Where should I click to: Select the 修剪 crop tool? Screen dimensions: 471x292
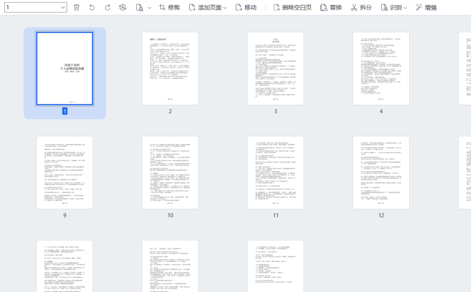click(x=169, y=7)
